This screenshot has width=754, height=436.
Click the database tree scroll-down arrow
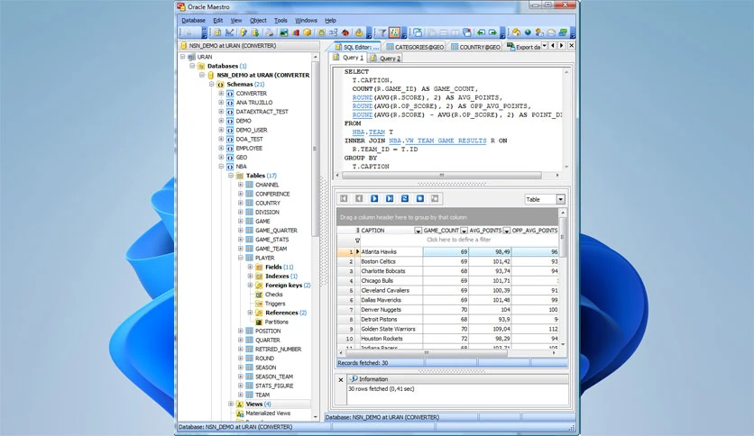click(316, 417)
